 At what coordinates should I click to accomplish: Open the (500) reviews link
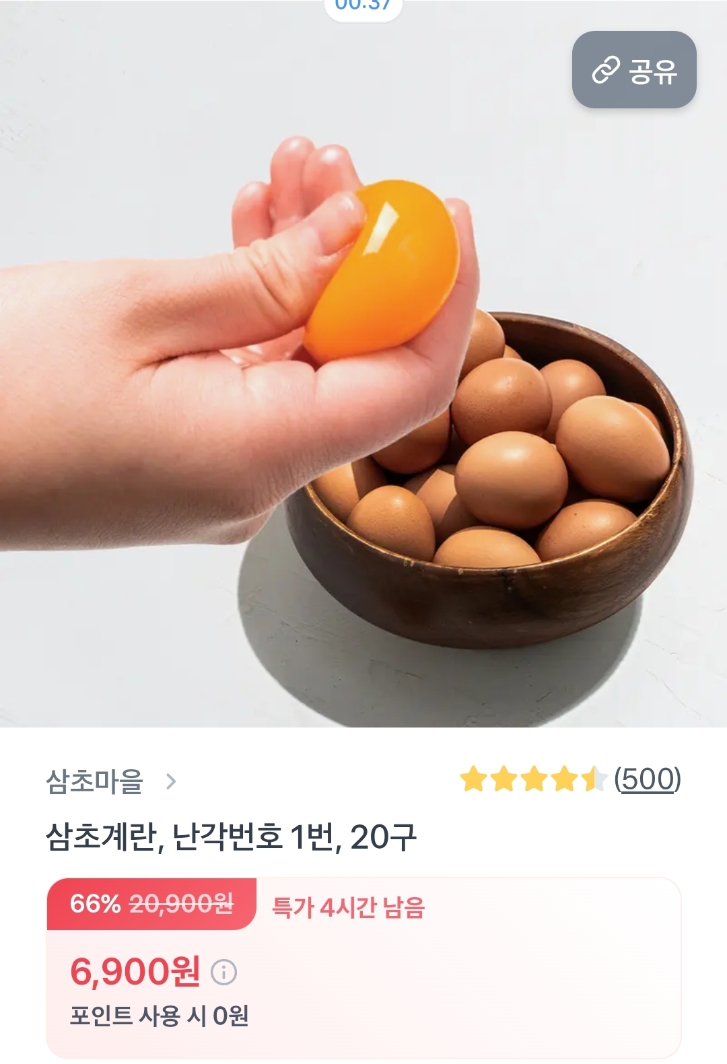(x=648, y=779)
